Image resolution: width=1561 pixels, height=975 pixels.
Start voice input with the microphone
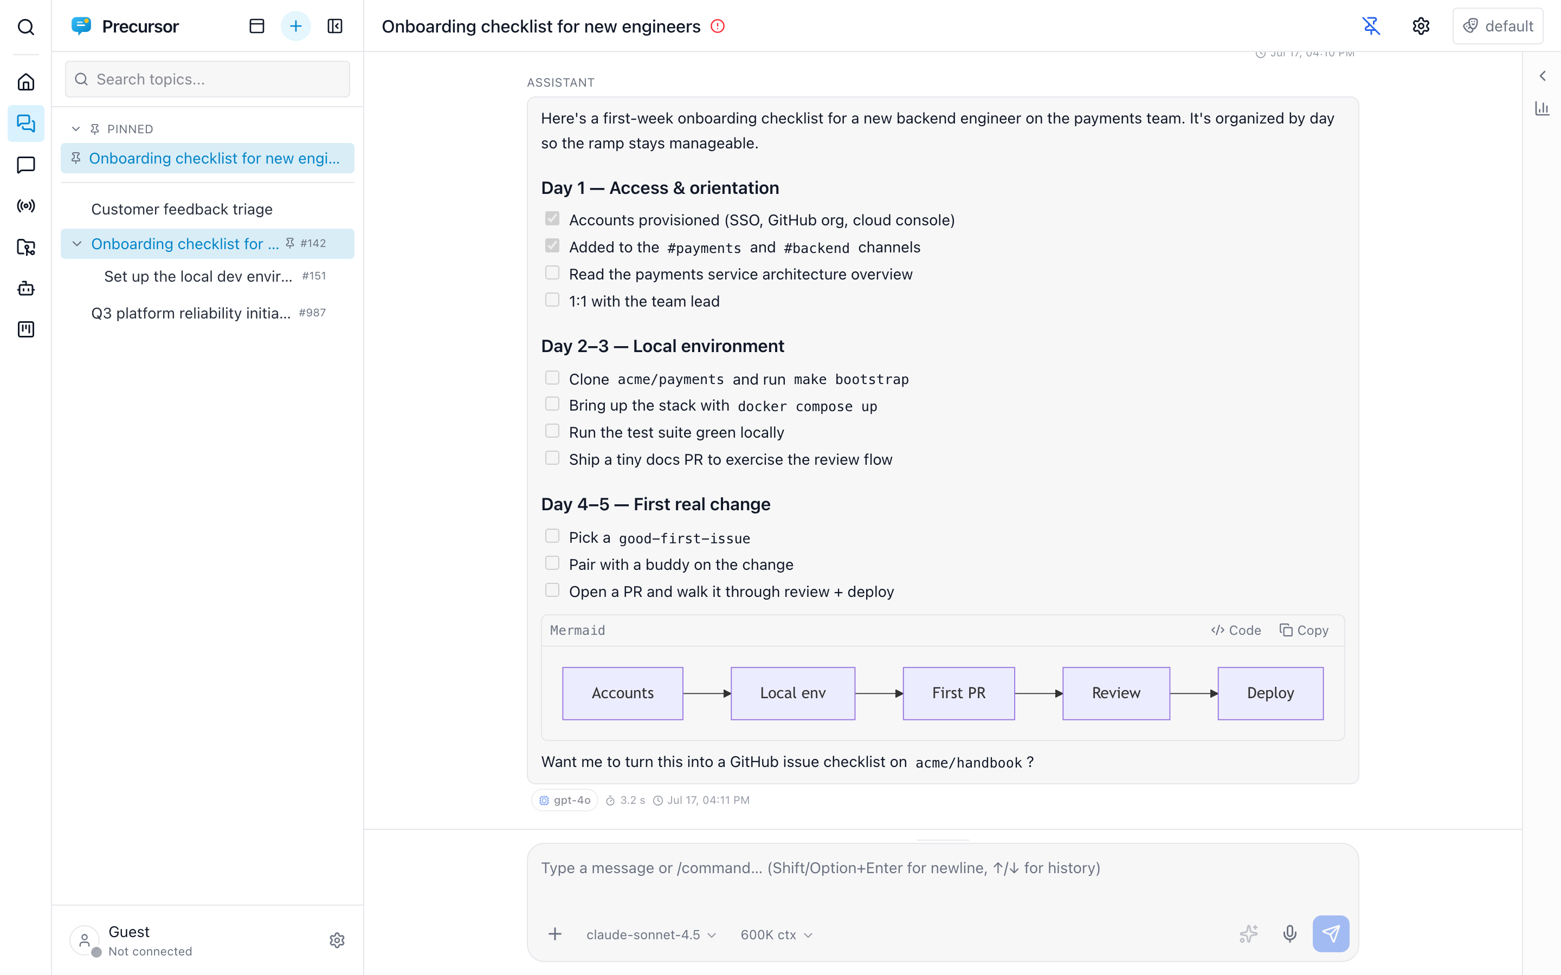(x=1289, y=934)
